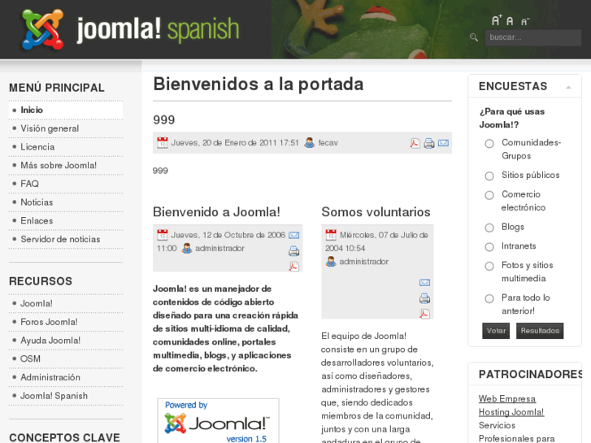Collapse the Encuestas panel arrow

point(568,88)
